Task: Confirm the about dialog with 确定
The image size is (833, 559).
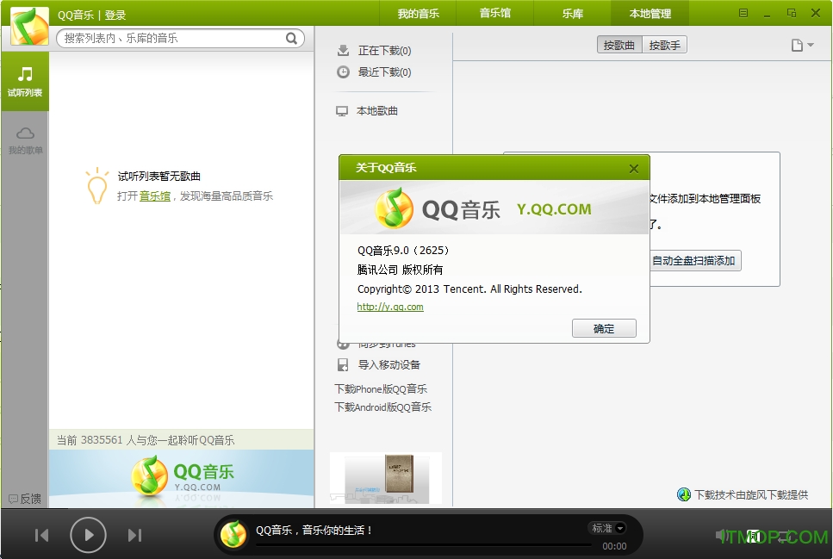Action: pyautogui.click(x=604, y=328)
